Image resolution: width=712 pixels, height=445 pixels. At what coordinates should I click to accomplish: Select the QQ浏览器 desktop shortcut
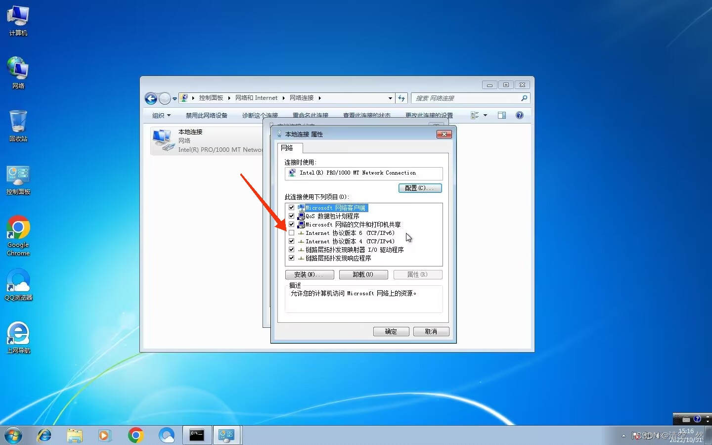click(x=18, y=285)
